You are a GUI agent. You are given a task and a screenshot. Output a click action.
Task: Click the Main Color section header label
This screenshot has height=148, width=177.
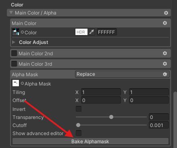24,23
